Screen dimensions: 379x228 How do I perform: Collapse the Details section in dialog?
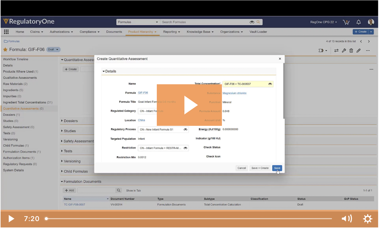109,71
